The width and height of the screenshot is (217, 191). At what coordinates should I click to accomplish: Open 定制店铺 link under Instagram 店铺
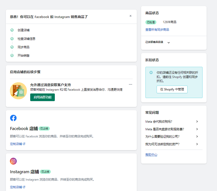coord(16,187)
